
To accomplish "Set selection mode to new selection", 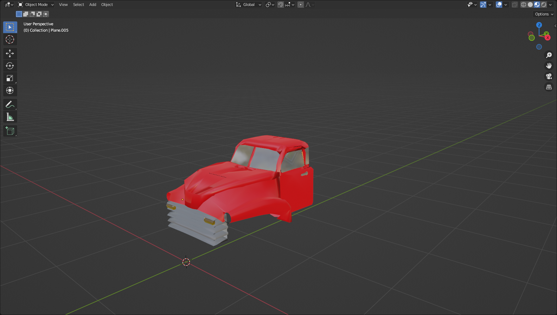I will pyautogui.click(x=19, y=14).
